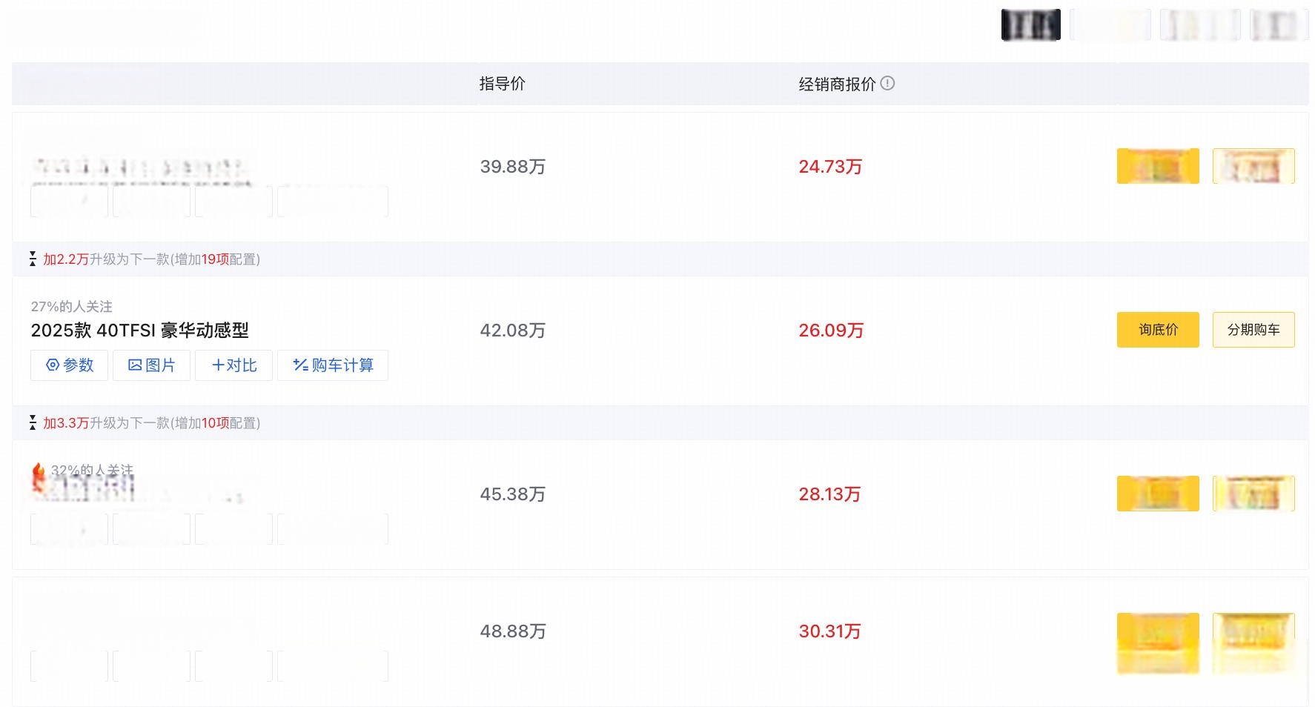
Task: Click the info icon beside 经销商报价
Action: (887, 84)
